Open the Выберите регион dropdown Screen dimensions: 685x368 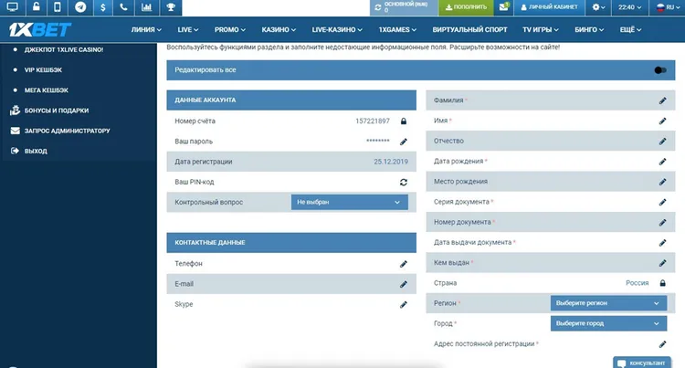coord(608,303)
